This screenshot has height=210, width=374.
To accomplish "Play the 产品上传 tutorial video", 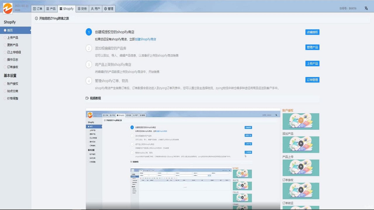I will click(x=301, y=167).
